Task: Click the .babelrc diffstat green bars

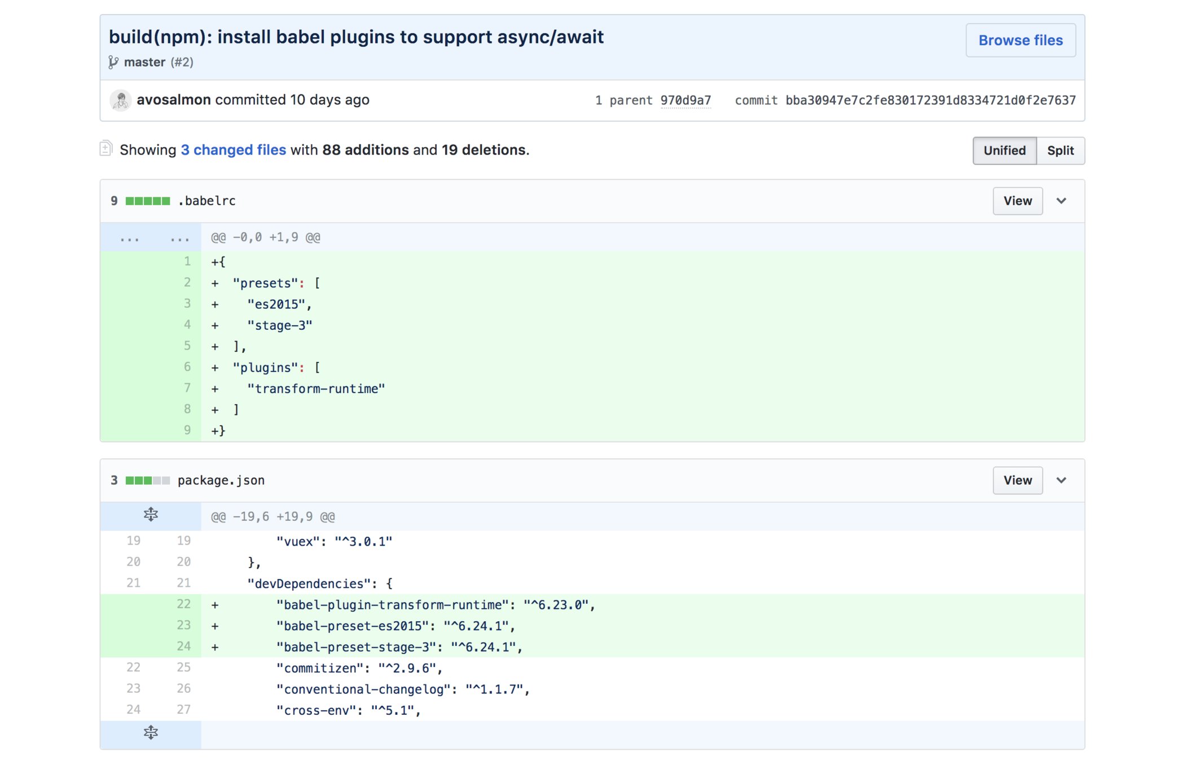Action: (147, 201)
